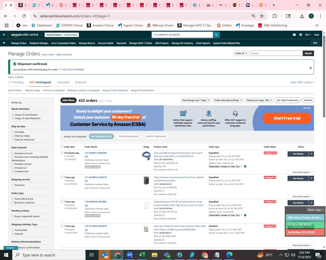Open Date Range: Last 7 days dropdown
This screenshot has height=260, width=326.
tap(196, 100)
